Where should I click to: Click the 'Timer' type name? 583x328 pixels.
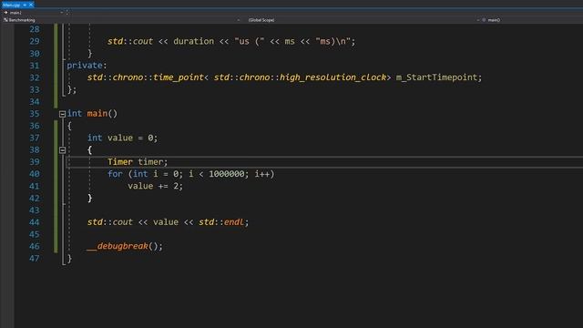(120, 162)
